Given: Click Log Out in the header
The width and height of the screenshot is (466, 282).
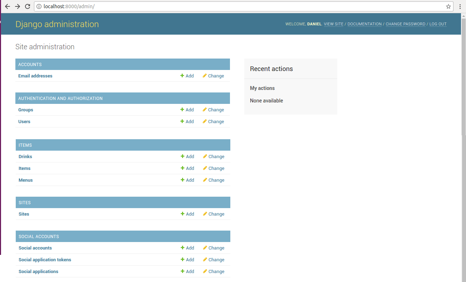Looking at the screenshot, I should click(438, 24).
